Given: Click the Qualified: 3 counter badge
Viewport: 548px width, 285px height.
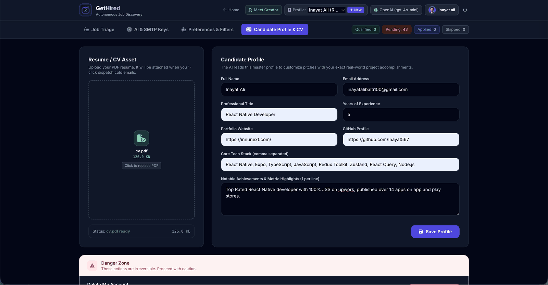Looking at the screenshot, I should [365, 29].
